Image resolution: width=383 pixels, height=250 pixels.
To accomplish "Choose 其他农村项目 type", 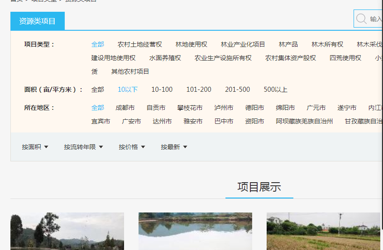I will [130, 71].
